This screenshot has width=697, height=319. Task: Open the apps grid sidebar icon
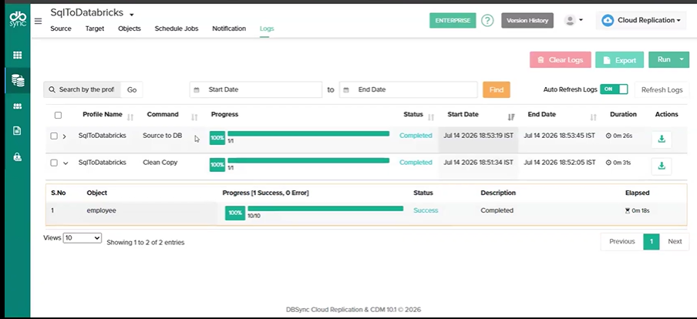click(x=17, y=55)
